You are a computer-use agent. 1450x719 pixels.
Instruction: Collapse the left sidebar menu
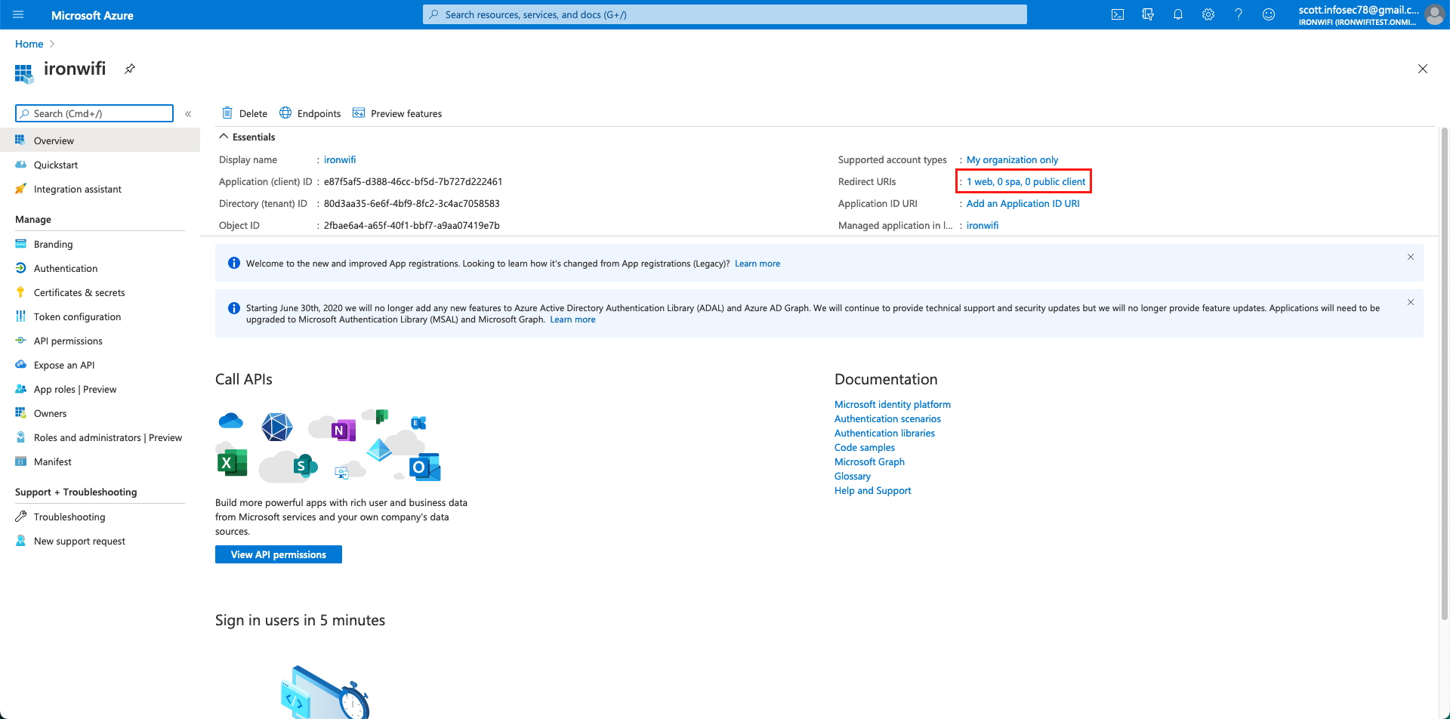(188, 114)
